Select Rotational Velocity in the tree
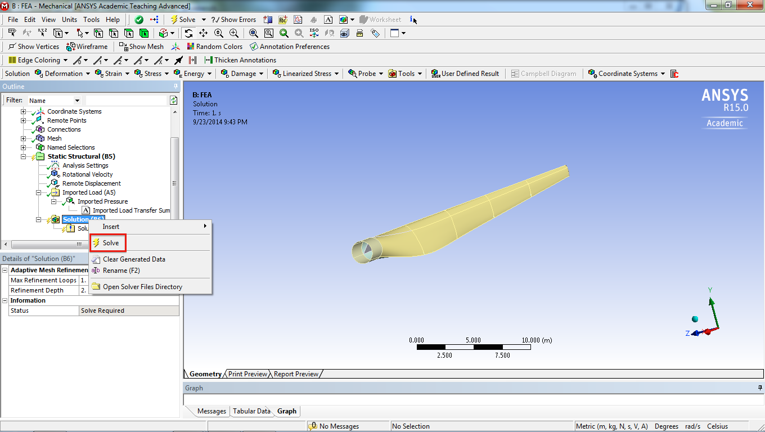 87,174
